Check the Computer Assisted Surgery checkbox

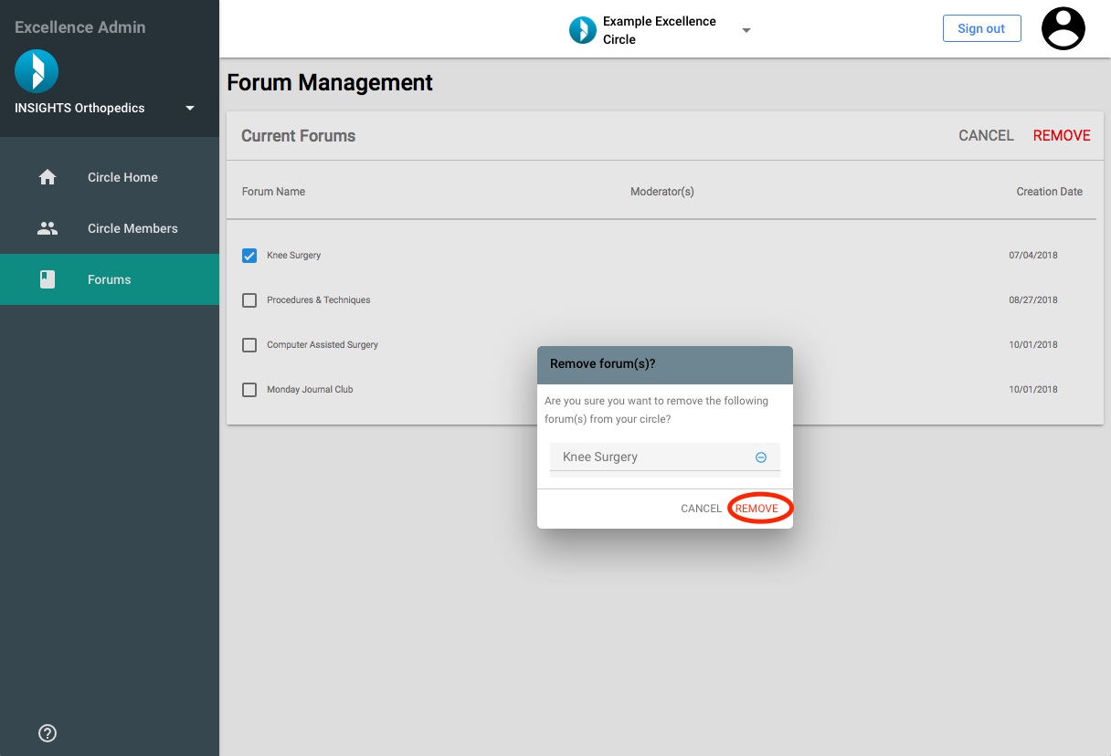pos(249,345)
